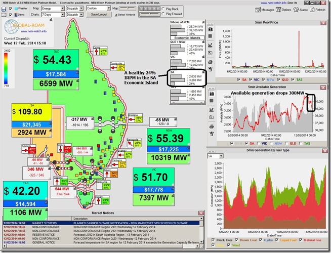Viewport: 331px width, 253px height.
Task: Open the Alarms tool
Action: [301, 10]
